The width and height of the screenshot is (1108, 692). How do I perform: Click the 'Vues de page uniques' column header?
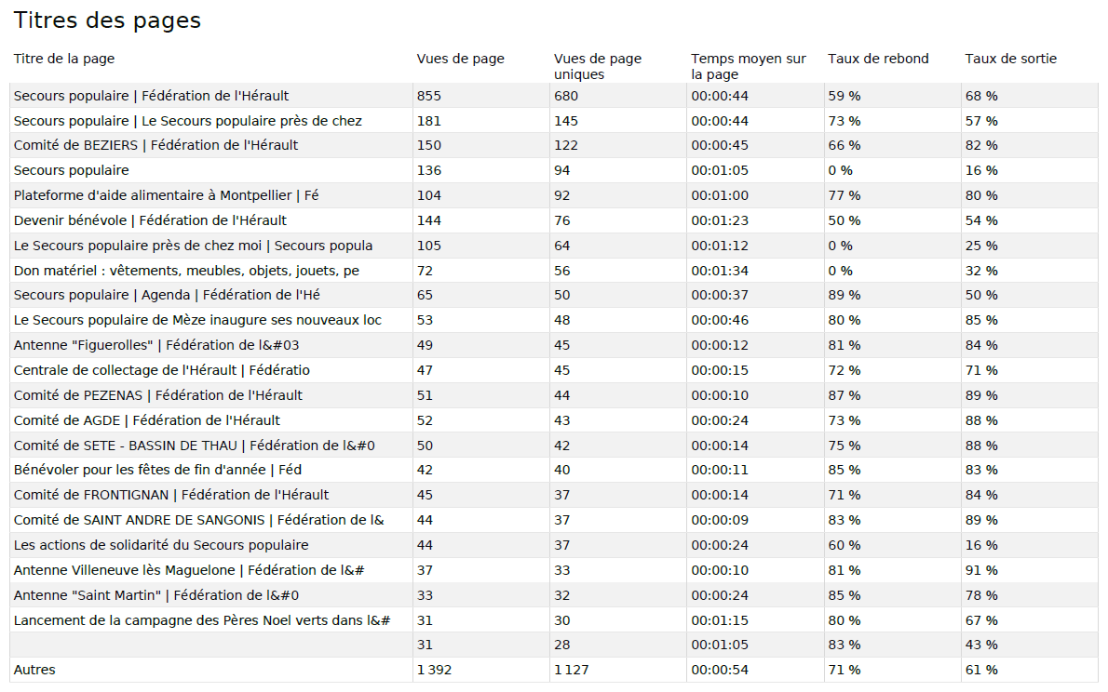597,66
